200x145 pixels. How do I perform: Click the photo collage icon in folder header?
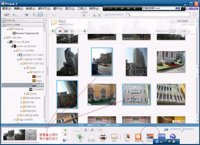click(60, 31)
